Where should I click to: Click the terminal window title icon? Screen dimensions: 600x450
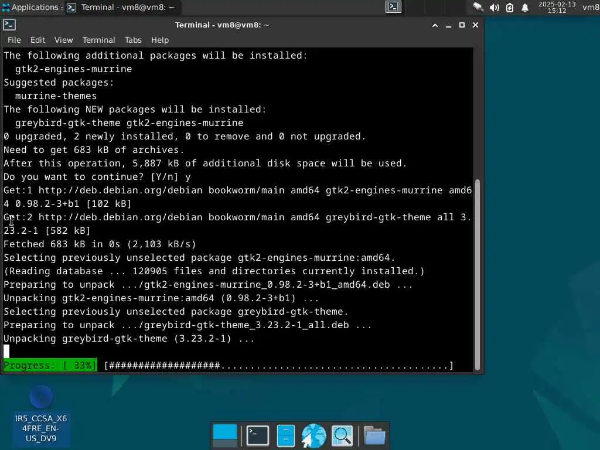9,25
